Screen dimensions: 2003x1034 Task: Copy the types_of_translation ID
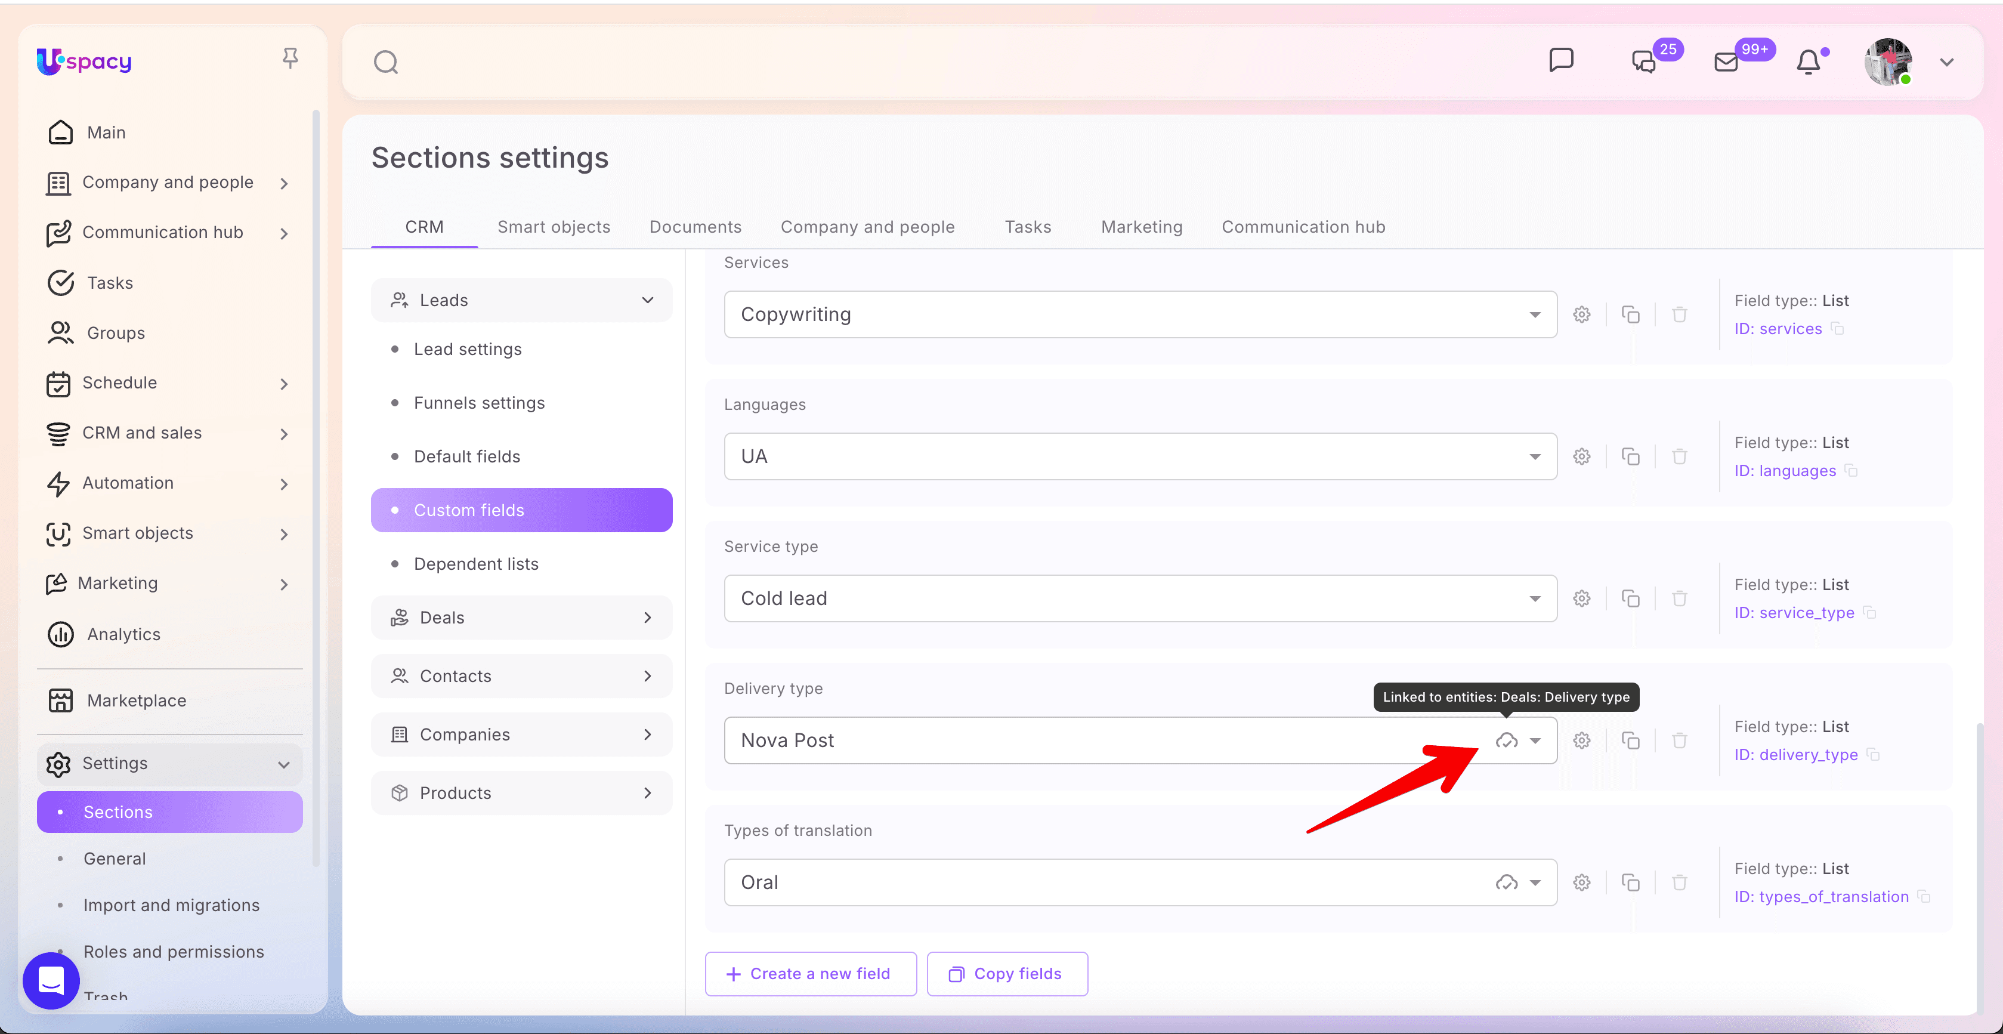tap(1924, 896)
